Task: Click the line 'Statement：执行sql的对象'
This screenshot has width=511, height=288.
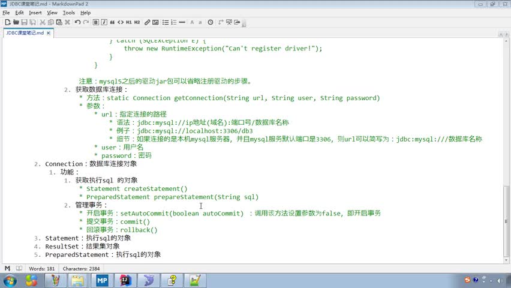Action: point(88,238)
